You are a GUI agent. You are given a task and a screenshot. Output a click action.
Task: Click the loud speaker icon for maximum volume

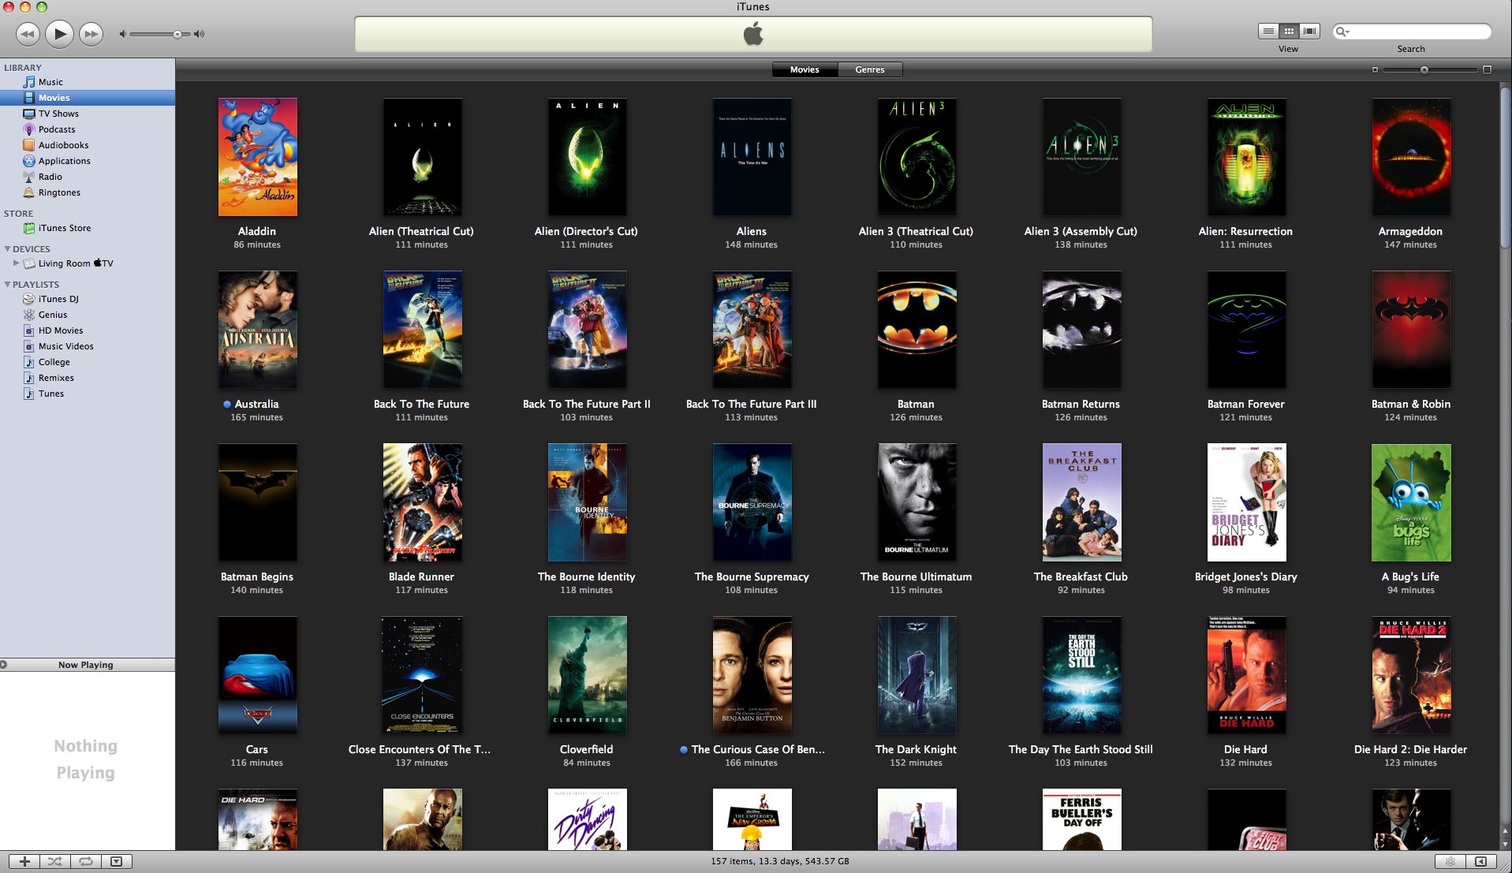click(x=199, y=34)
